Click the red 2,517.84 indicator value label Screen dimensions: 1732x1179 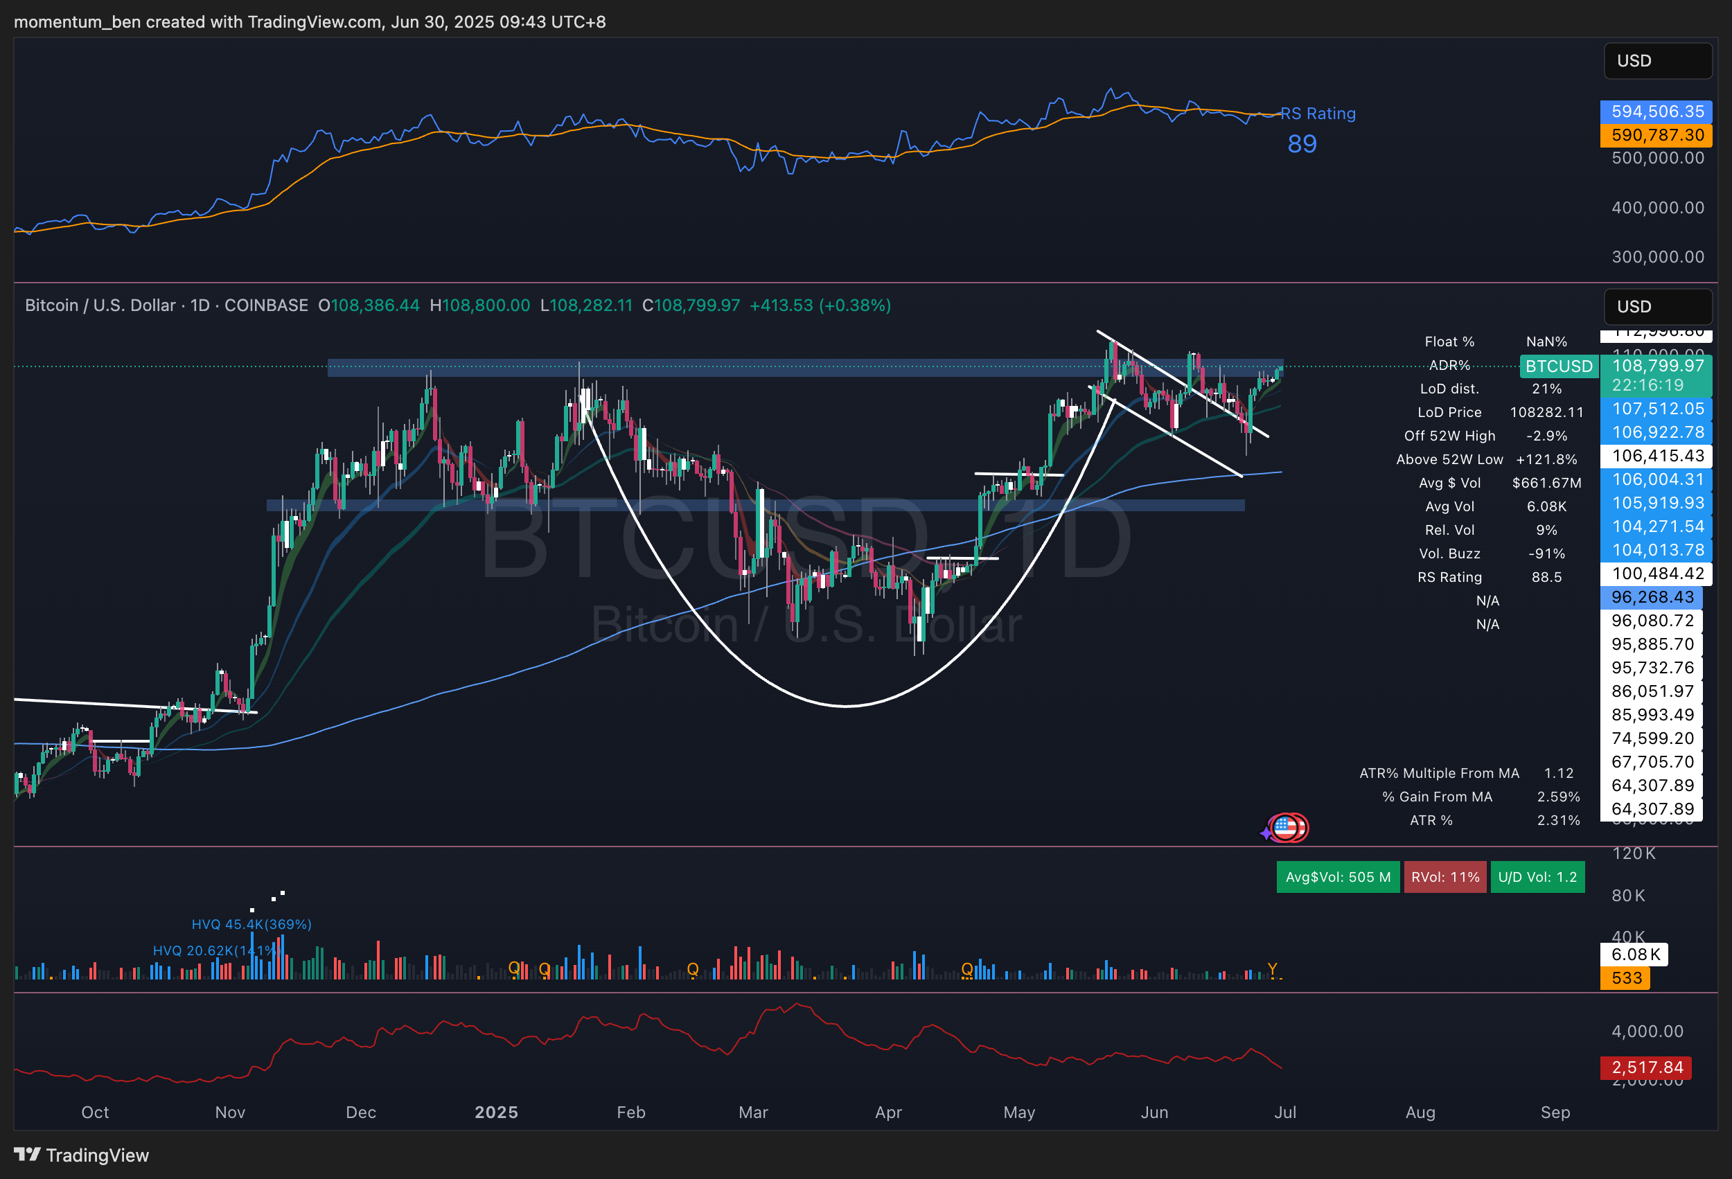[1646, 1067]
